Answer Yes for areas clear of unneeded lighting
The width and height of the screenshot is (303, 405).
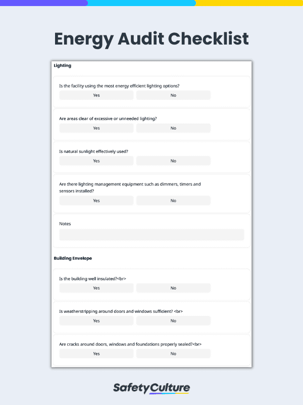pyautogui.click(x=96, y=128)
